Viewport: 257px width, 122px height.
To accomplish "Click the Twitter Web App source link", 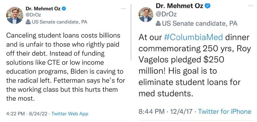I will click(70, 113).
